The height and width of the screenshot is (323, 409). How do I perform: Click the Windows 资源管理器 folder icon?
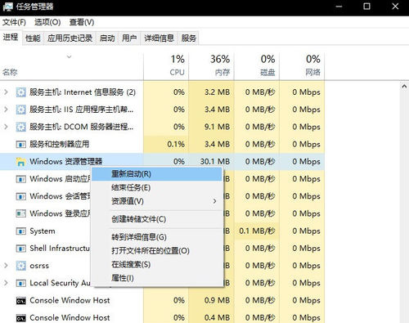point(21,162)
